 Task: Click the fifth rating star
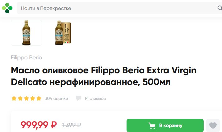39,98
